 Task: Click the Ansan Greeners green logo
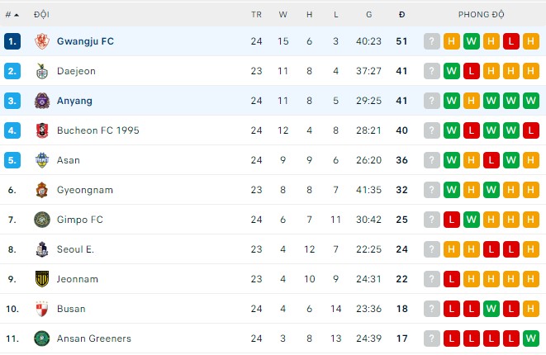42,338
